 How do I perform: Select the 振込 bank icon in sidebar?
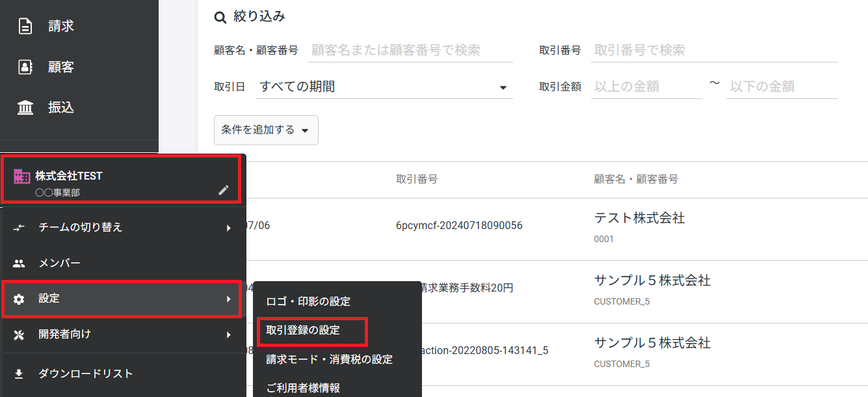point(25,107)
